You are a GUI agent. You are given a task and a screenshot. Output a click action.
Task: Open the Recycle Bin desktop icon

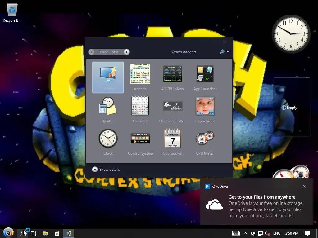pyautogui.click(x=12, y=12)
